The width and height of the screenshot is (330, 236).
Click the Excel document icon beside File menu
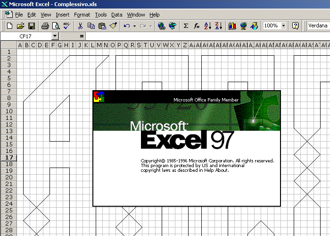coord(9,14)
